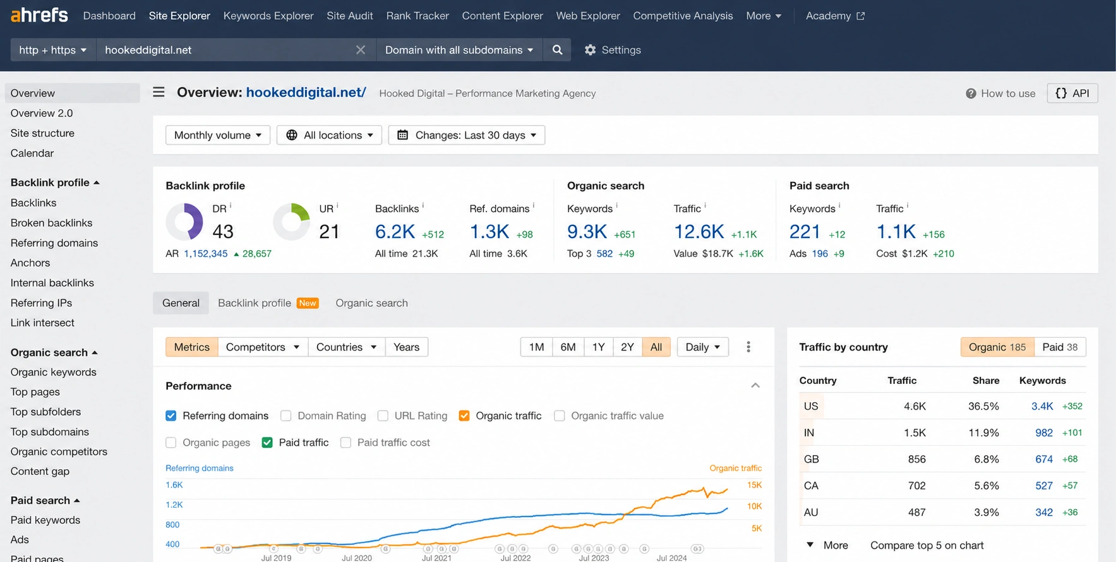This screenshot has width=1116, height=562.
Task: Click paid Keywords info icon
Action: pyautogui.click(x=839, y=205)
